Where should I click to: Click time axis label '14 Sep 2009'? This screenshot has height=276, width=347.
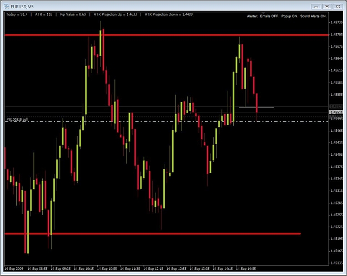(x=14, y=269)
